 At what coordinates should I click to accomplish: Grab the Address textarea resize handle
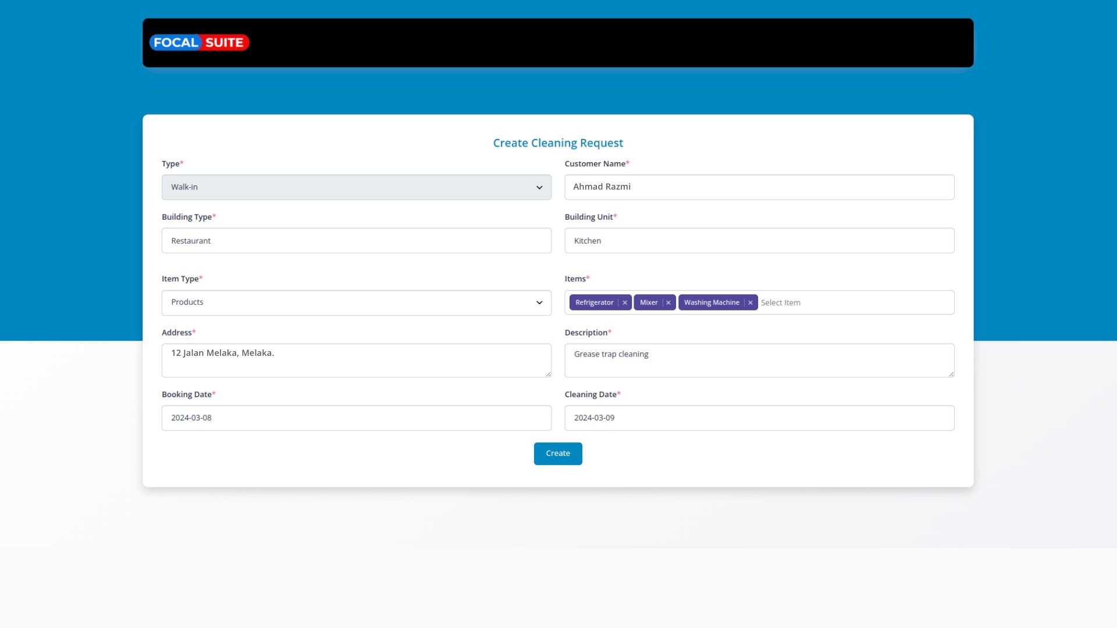pyautogui.click(x=548, y=374)
